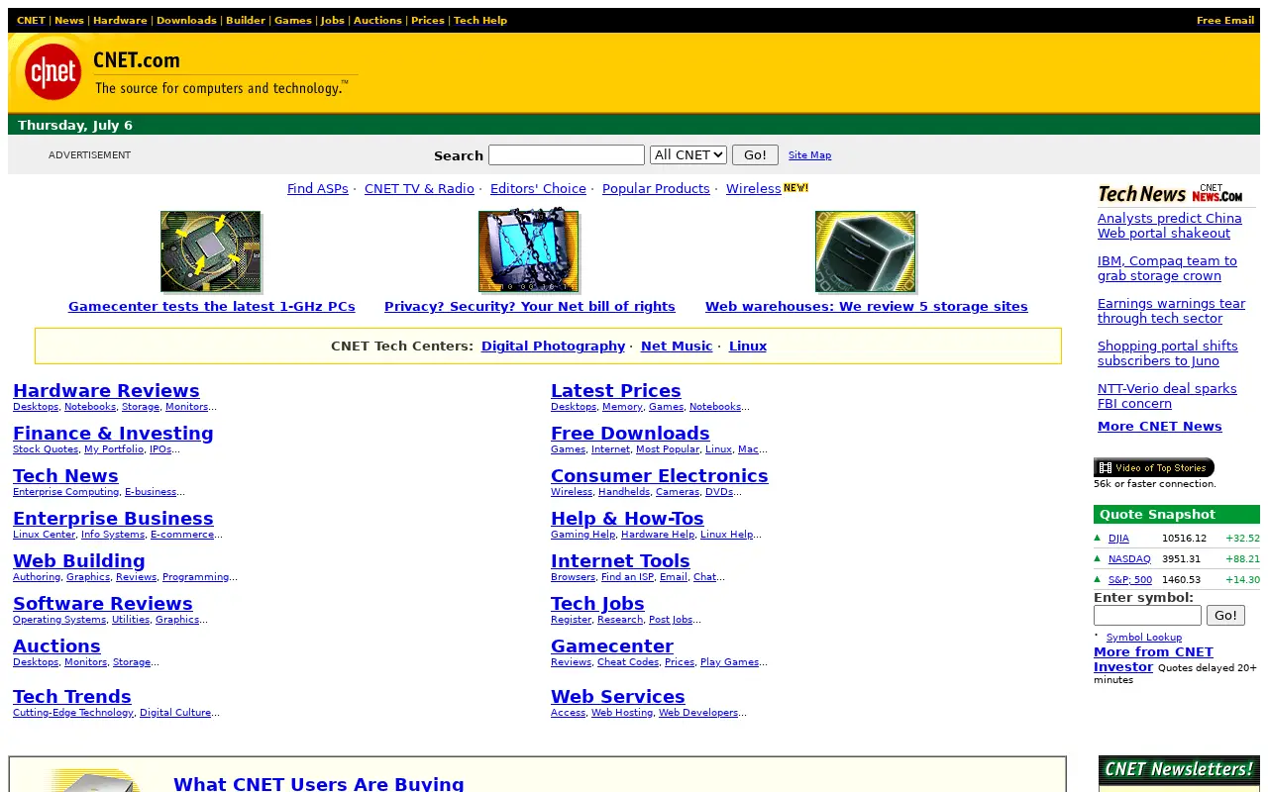The height and width of the screenshot is (792, 1268).
Task: Open the Gamecenter heading link
Action: tap(612, 645)
